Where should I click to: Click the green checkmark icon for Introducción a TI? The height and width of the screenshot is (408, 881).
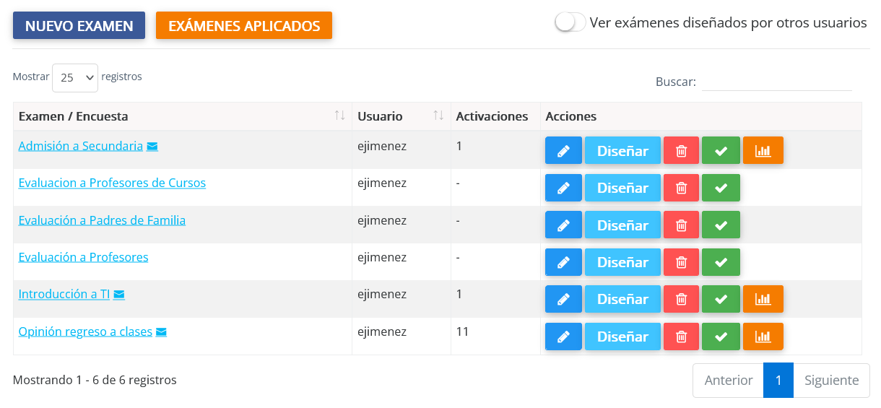(x=721, y=300)
